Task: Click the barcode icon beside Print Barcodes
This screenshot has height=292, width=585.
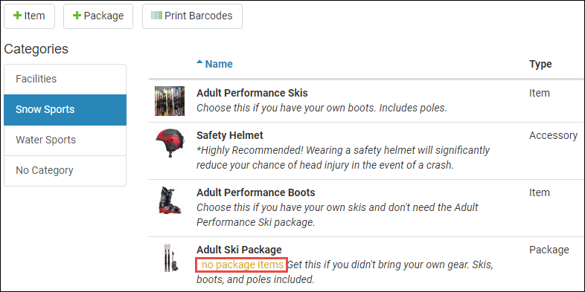Action: point(156,16)
